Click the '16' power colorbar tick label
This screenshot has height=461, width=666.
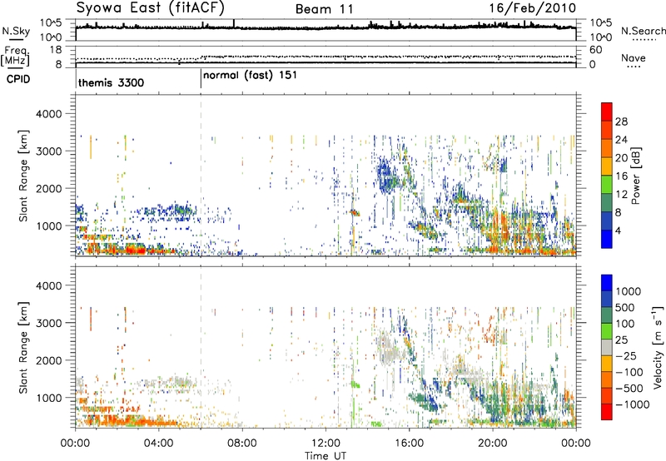(x=621, y=176)
